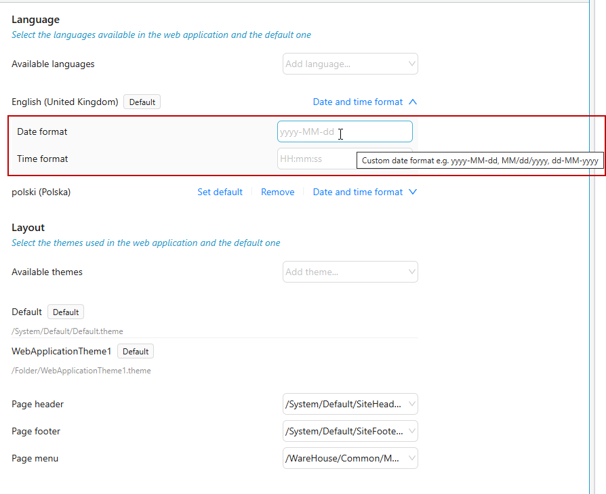Select the /System/Default/Default.theme path text
The image size is (606, 494).
67,331
